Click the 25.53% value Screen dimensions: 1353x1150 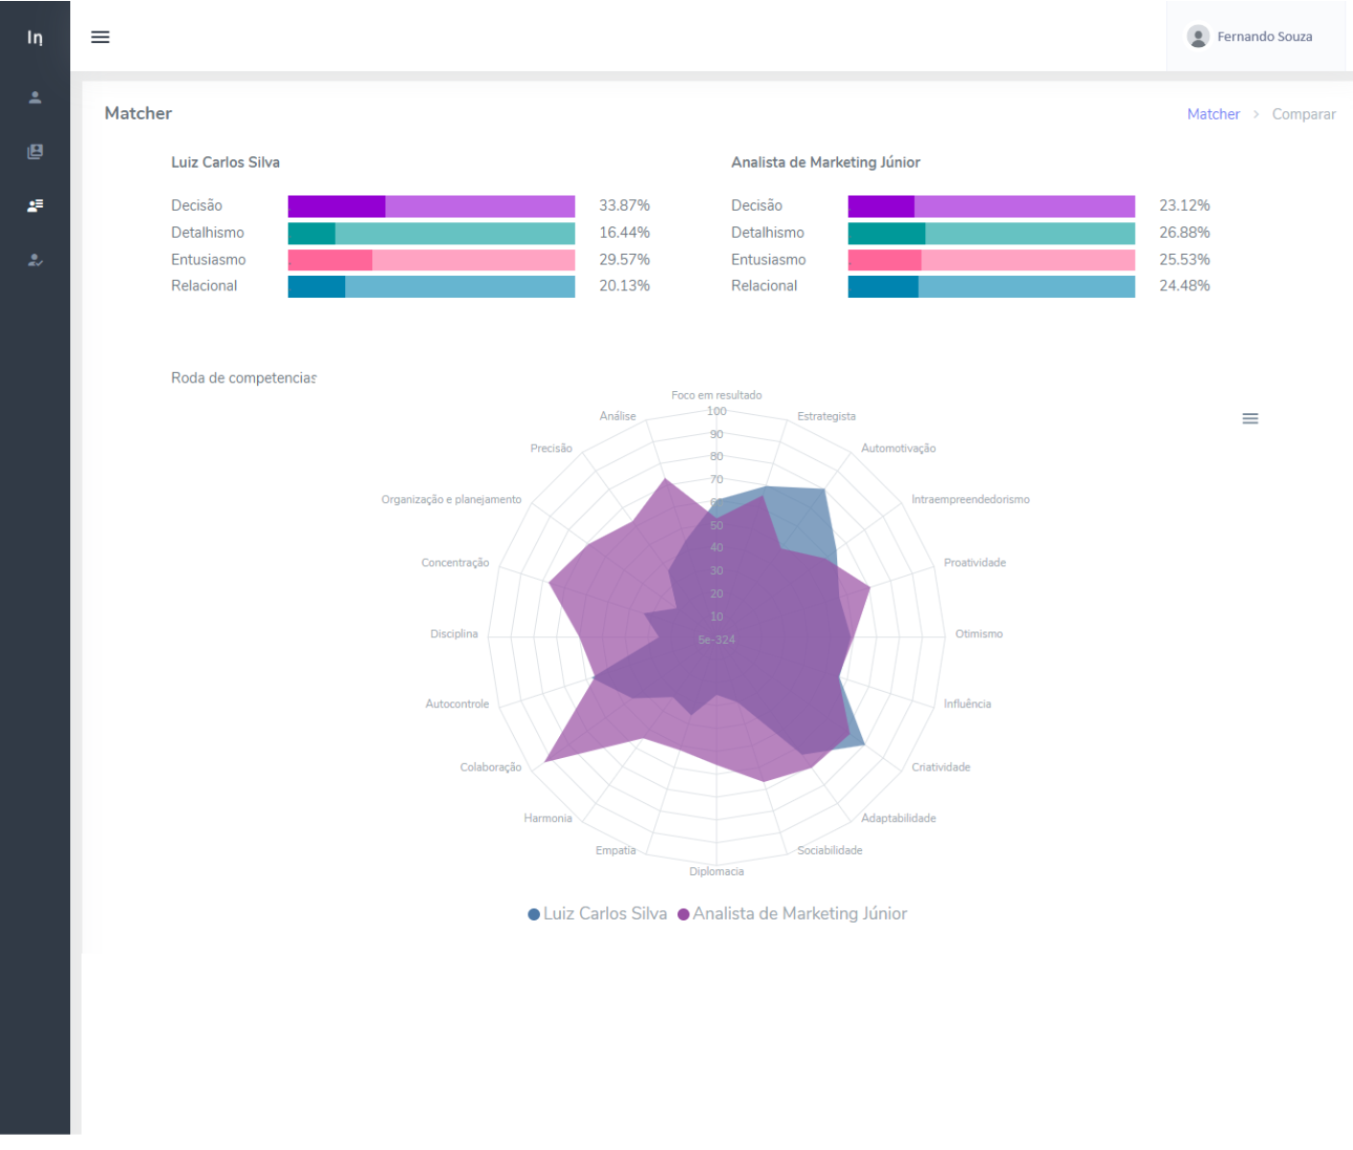(x=1184, y=259)
